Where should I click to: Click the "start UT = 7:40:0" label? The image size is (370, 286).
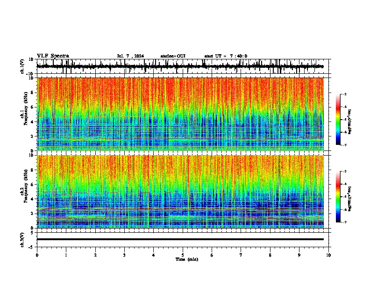point(226,56)
